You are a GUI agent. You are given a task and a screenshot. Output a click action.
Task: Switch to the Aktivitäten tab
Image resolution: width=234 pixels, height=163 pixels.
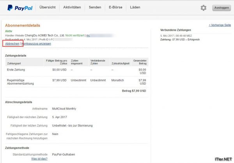[72, 7]
